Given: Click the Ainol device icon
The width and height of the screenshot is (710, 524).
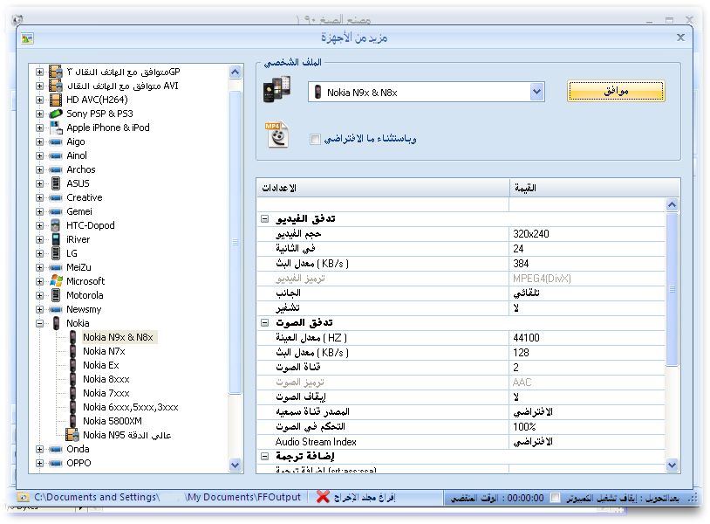Looking at the screenshot, I should pos(56,156).
